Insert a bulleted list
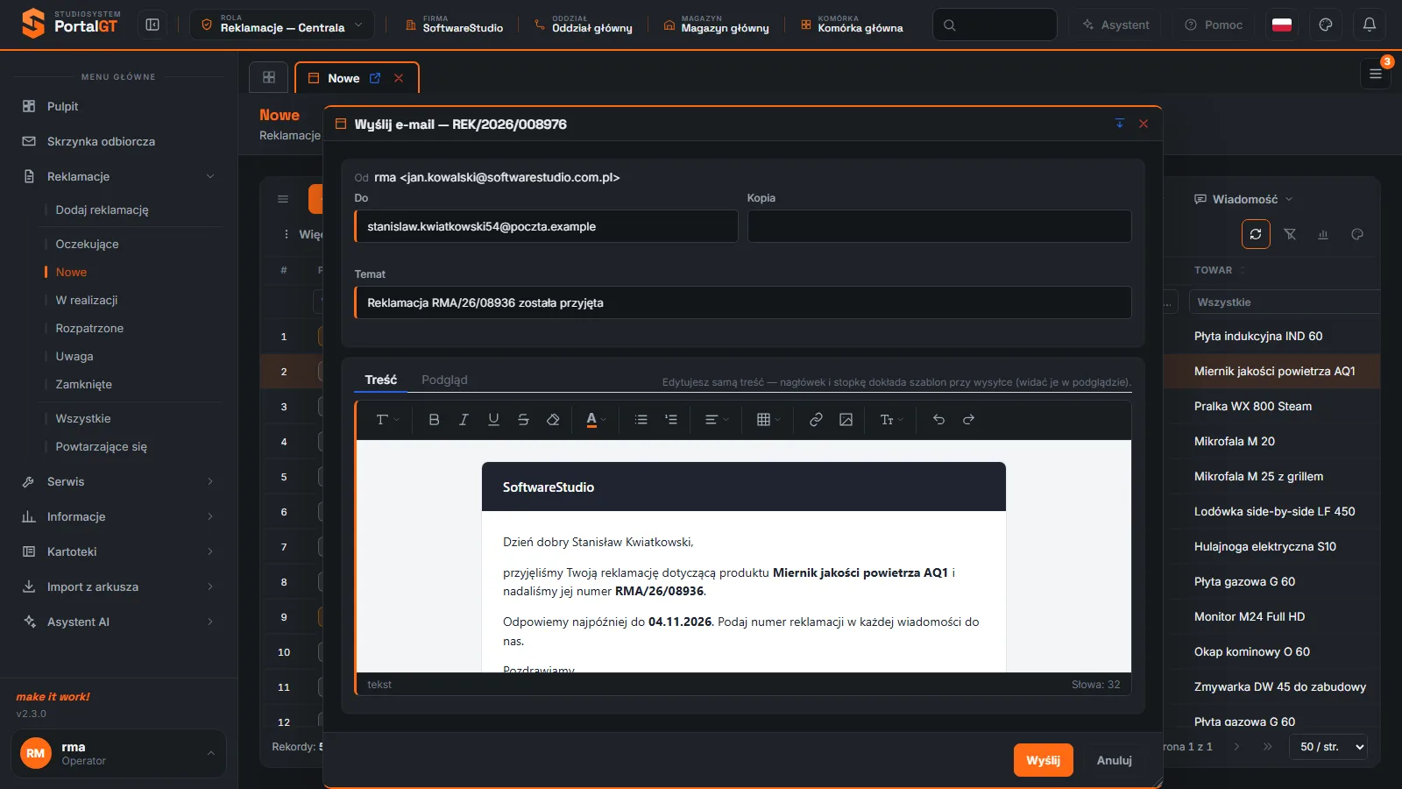Viewport: 1402px width, 789px height. pyautogui.click(x=641, y=420)
